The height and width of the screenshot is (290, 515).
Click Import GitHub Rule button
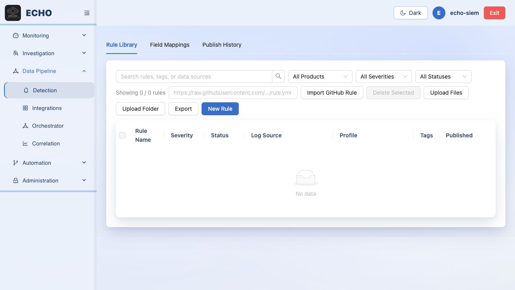click(332, 93)
